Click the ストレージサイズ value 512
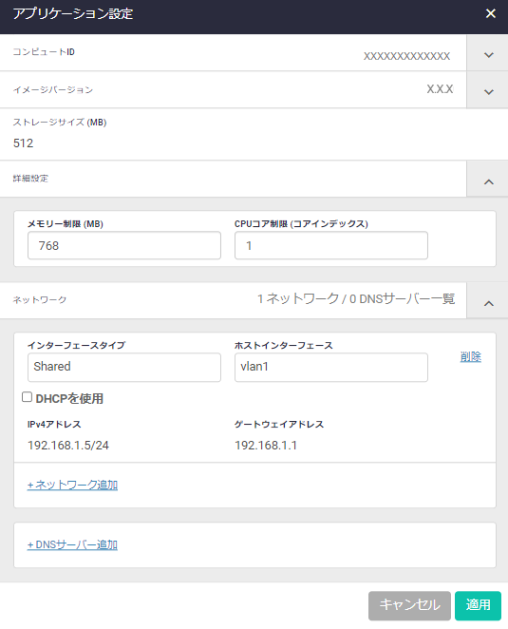This screenshot has height=629, width=508. point(23,143)
